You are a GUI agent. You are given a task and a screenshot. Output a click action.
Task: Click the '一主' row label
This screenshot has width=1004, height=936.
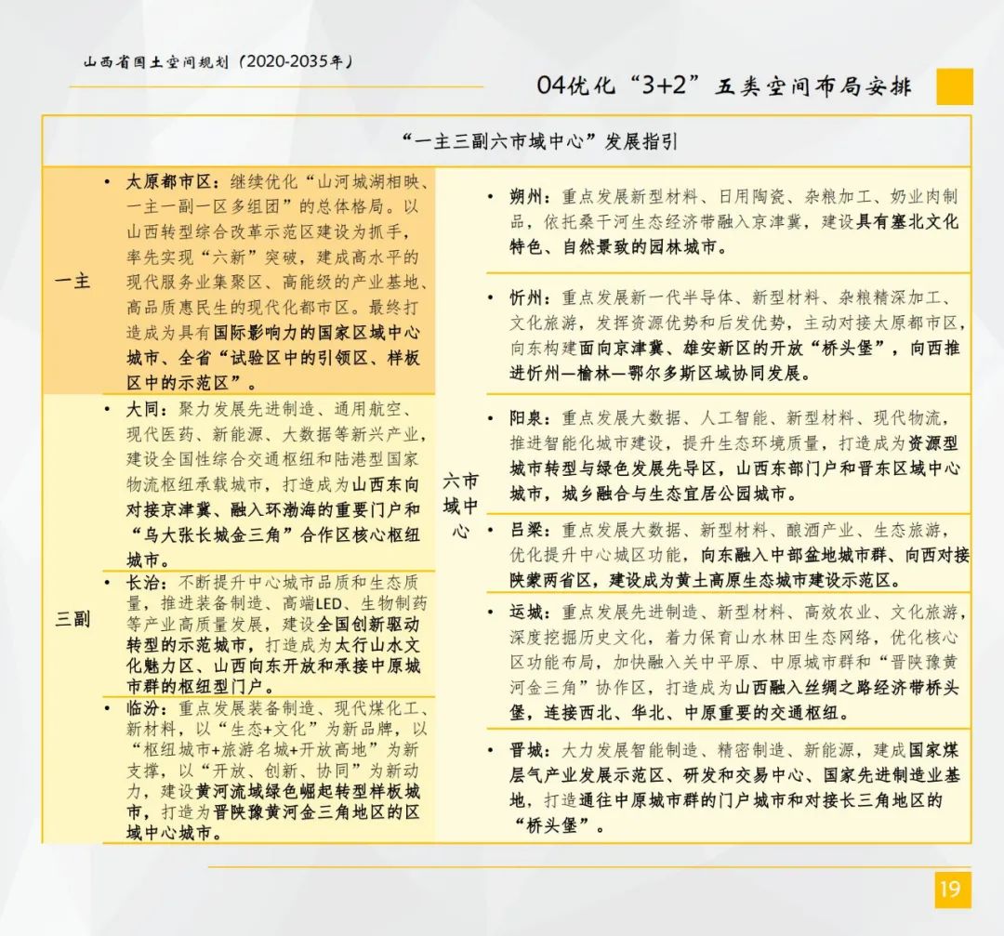click(73, 281)
